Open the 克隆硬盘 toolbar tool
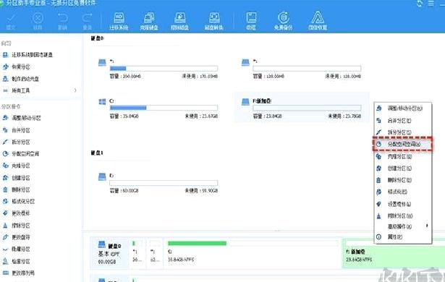The image size is (445, 282). 149,21
